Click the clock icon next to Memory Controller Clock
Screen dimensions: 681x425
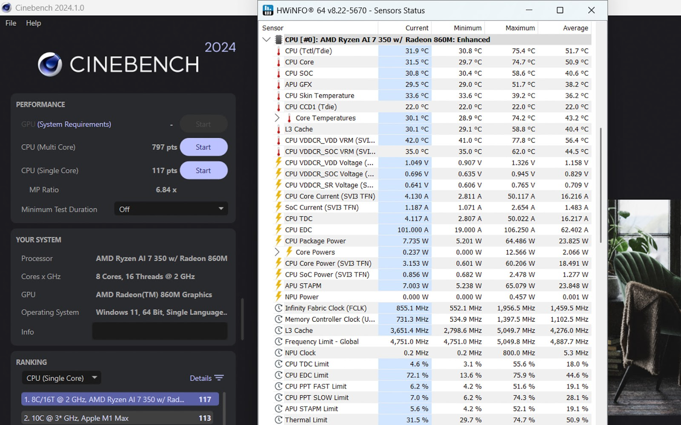279,319
